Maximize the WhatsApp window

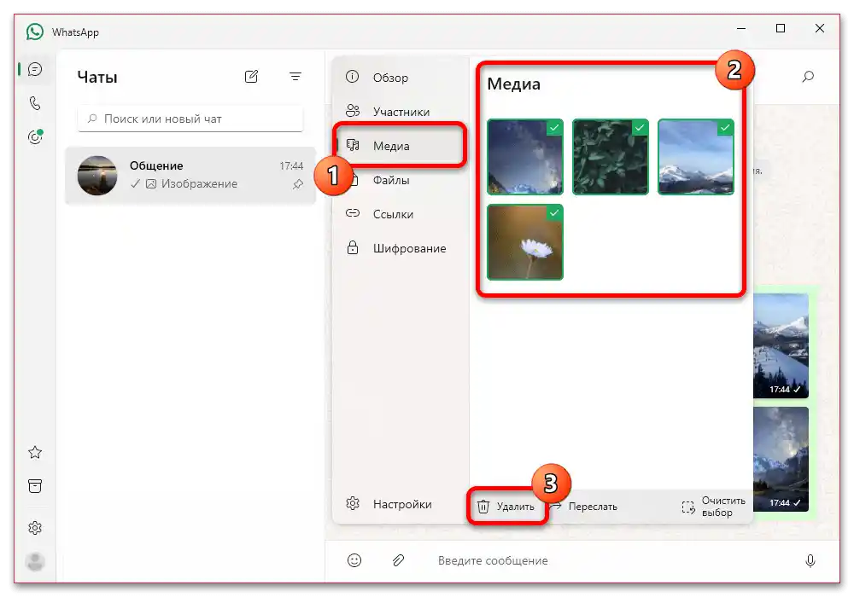click(x=781, y=28)
